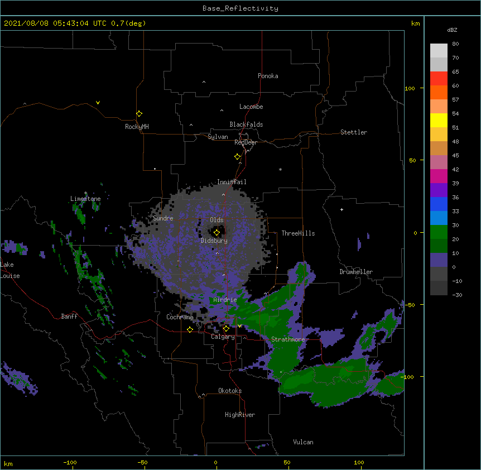Image resolution: width=481 pixels, height=470 pixels.
Task: Pick the light blue 30-33 dBZ legend swatch
Action: pyautogui.click(x=439, y=218)
